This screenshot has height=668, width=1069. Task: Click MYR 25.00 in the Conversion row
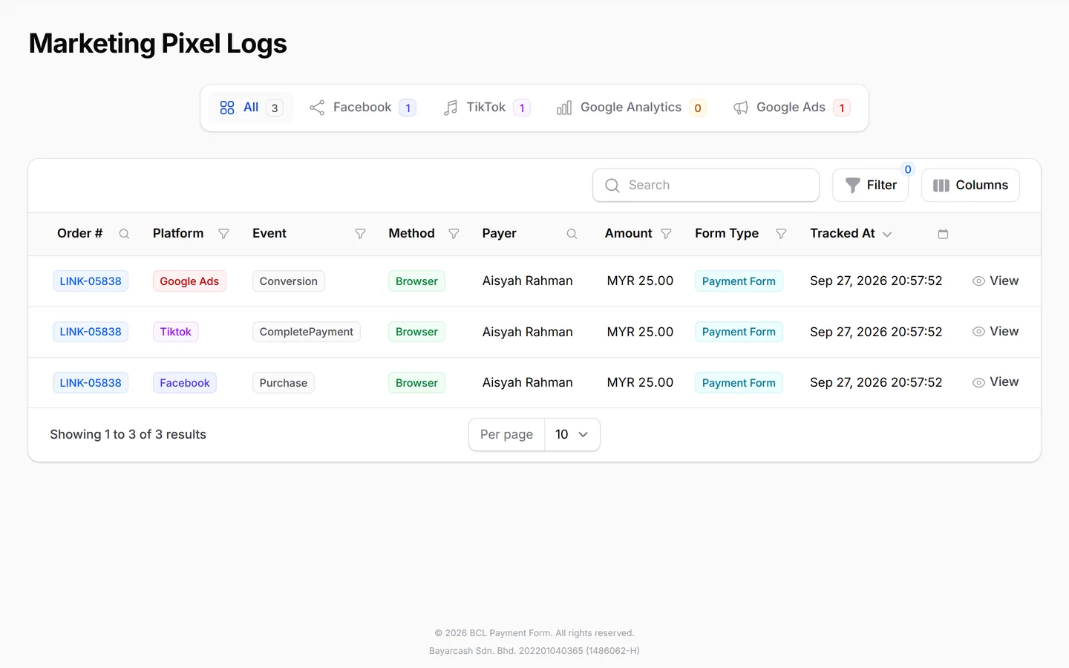(x=640, y=281)
